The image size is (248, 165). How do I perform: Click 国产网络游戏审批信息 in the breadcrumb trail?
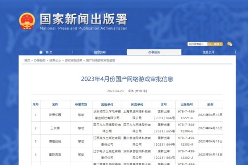tap(100, 60)
